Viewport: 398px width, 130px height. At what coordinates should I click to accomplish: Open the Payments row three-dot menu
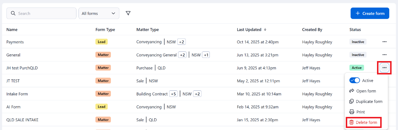click(384, 42)
